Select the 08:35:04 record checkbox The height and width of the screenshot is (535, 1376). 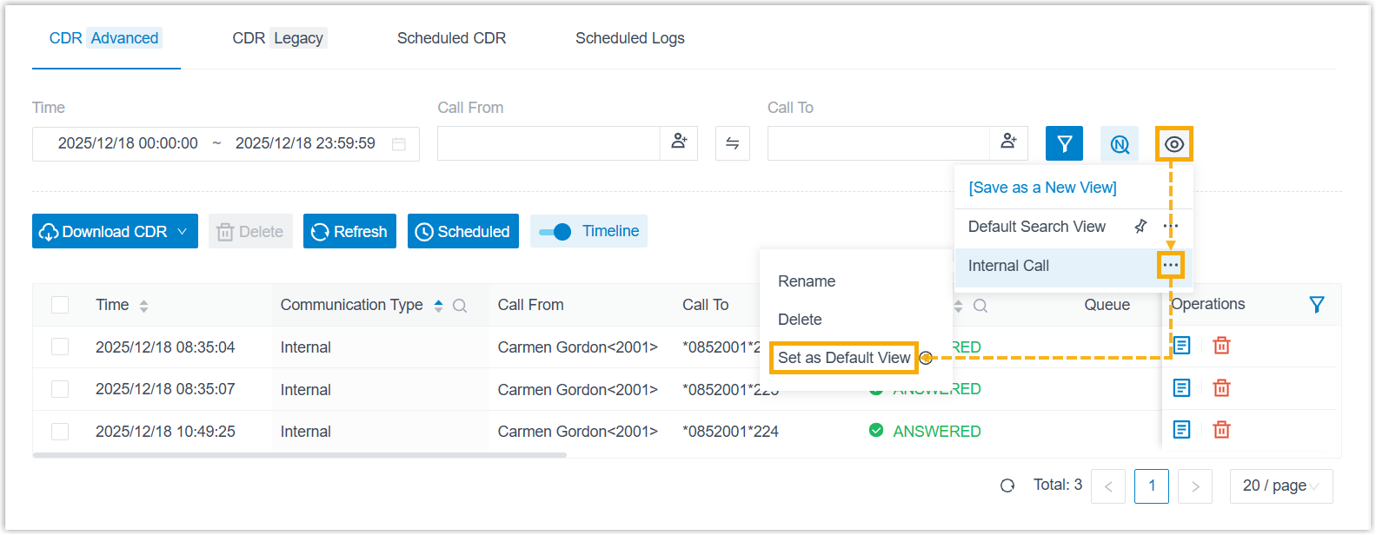pyautogui.click(x=60, y=347)
